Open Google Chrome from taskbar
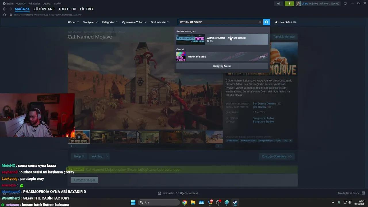The height and width of the screenshot is (207, 368). point(185,202)
